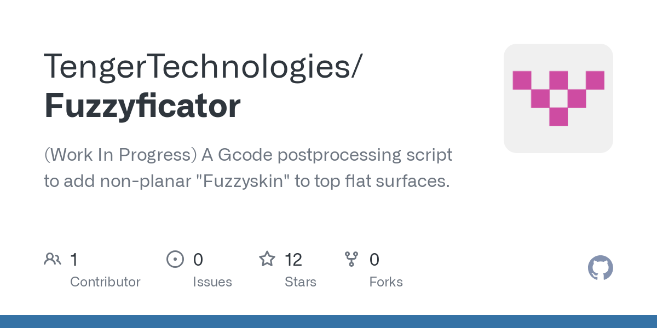Click the contributors people icon
Viewport: 657px width, 328px height.
click(53, 259)
